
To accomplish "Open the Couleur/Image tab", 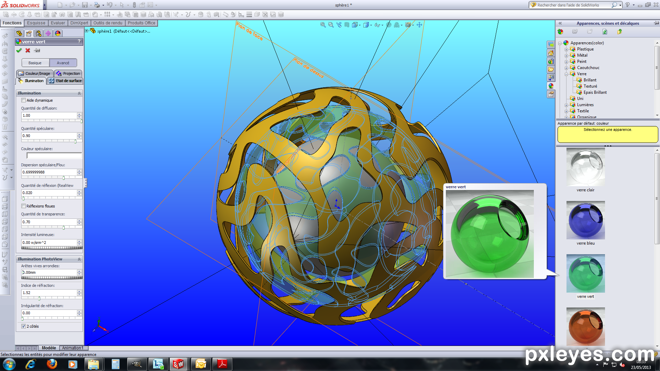I will click(x=34, y=74).
